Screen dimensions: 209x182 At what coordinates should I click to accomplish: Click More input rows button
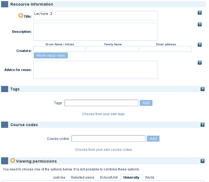tap(51, 56)
